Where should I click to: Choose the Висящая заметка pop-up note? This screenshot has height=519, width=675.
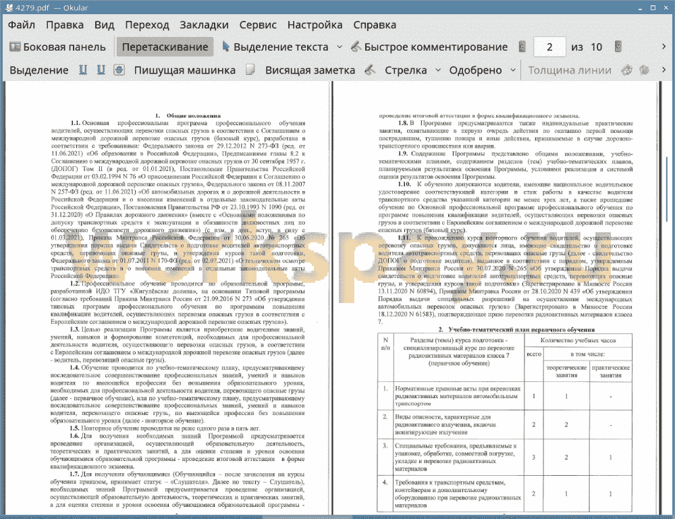[310, 70]
